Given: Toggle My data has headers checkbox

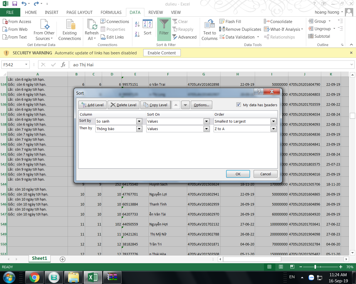Looking at the screenshot, I should pos(238,105).
